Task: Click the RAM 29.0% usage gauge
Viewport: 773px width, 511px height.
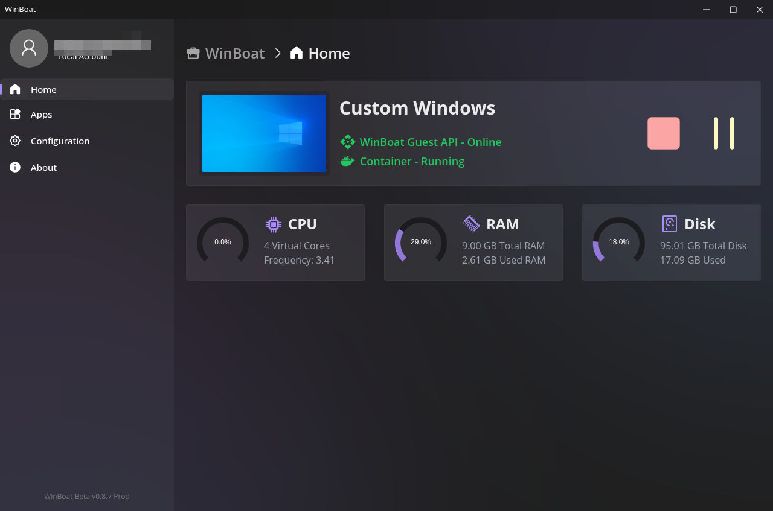Action: (421, 242)
